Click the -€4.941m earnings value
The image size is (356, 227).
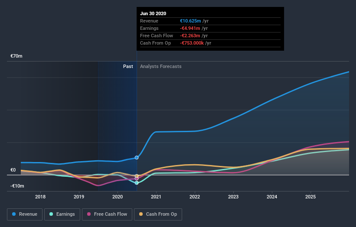point(190,28)
